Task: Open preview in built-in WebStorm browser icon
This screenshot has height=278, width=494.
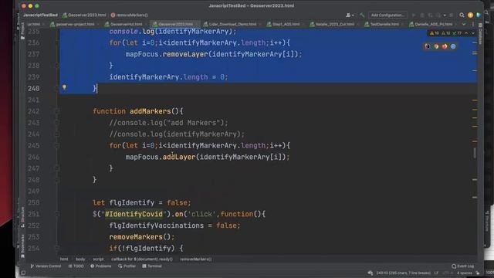Action: coord(428,46)
